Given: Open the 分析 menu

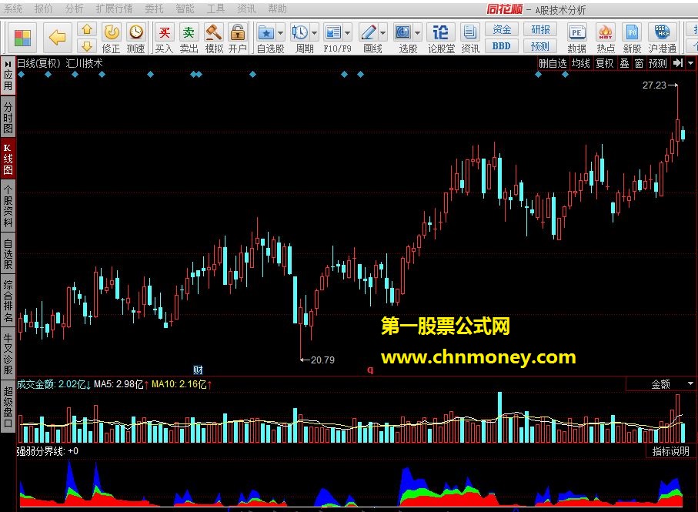Looking at the screenshot, I should pos(74,8).
